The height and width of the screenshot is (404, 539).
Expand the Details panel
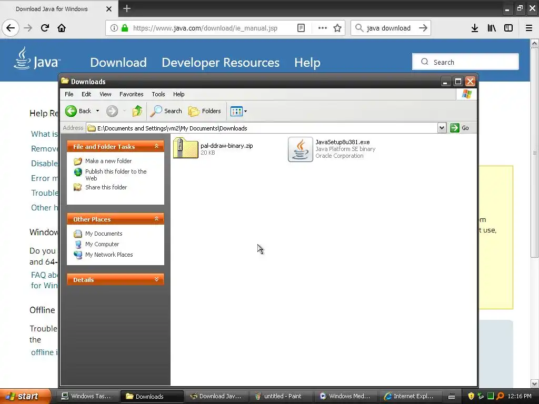(156, 279)
